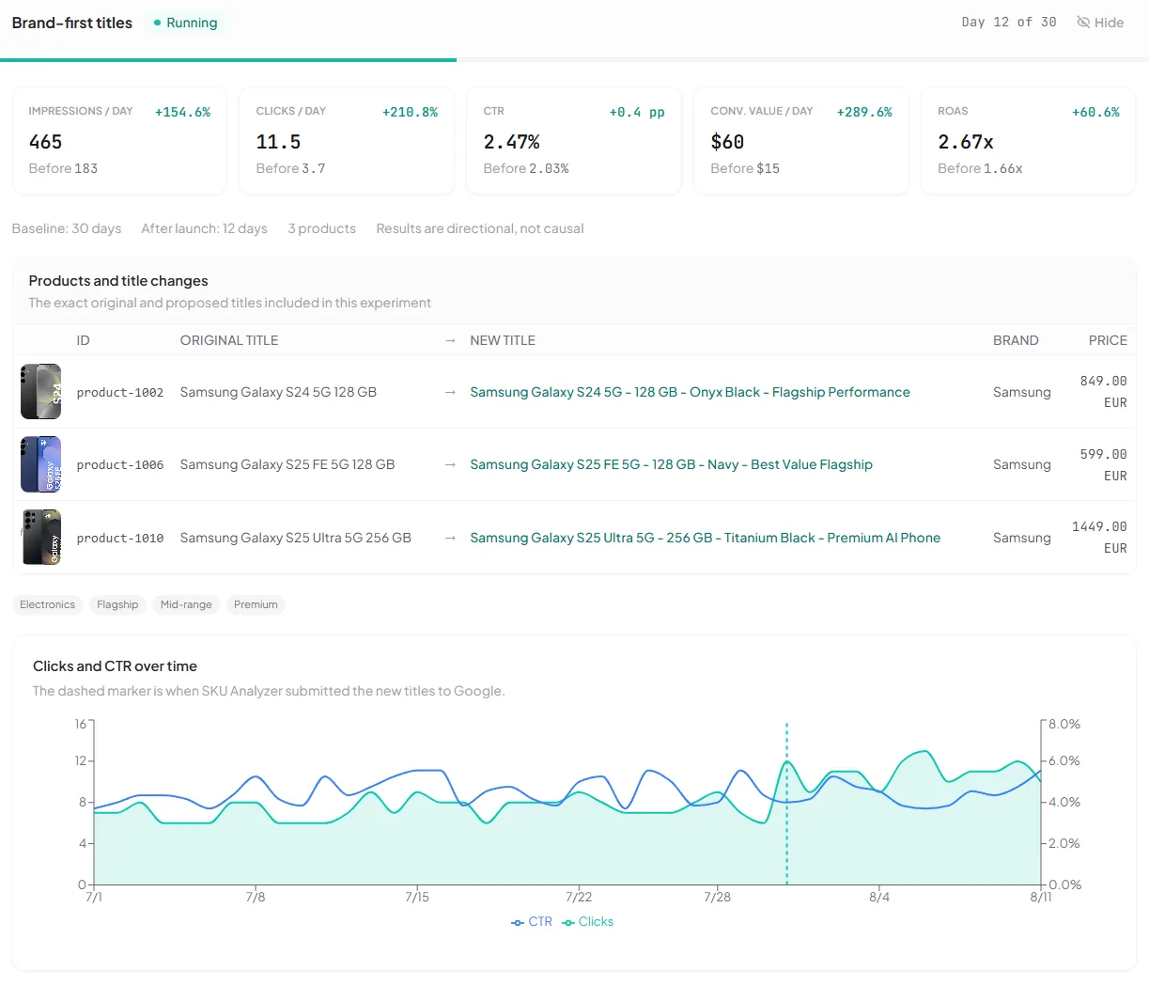Click the +0.4 pp CTR change
Screen dimensions: 1149x986
click(x=637, y=112)
